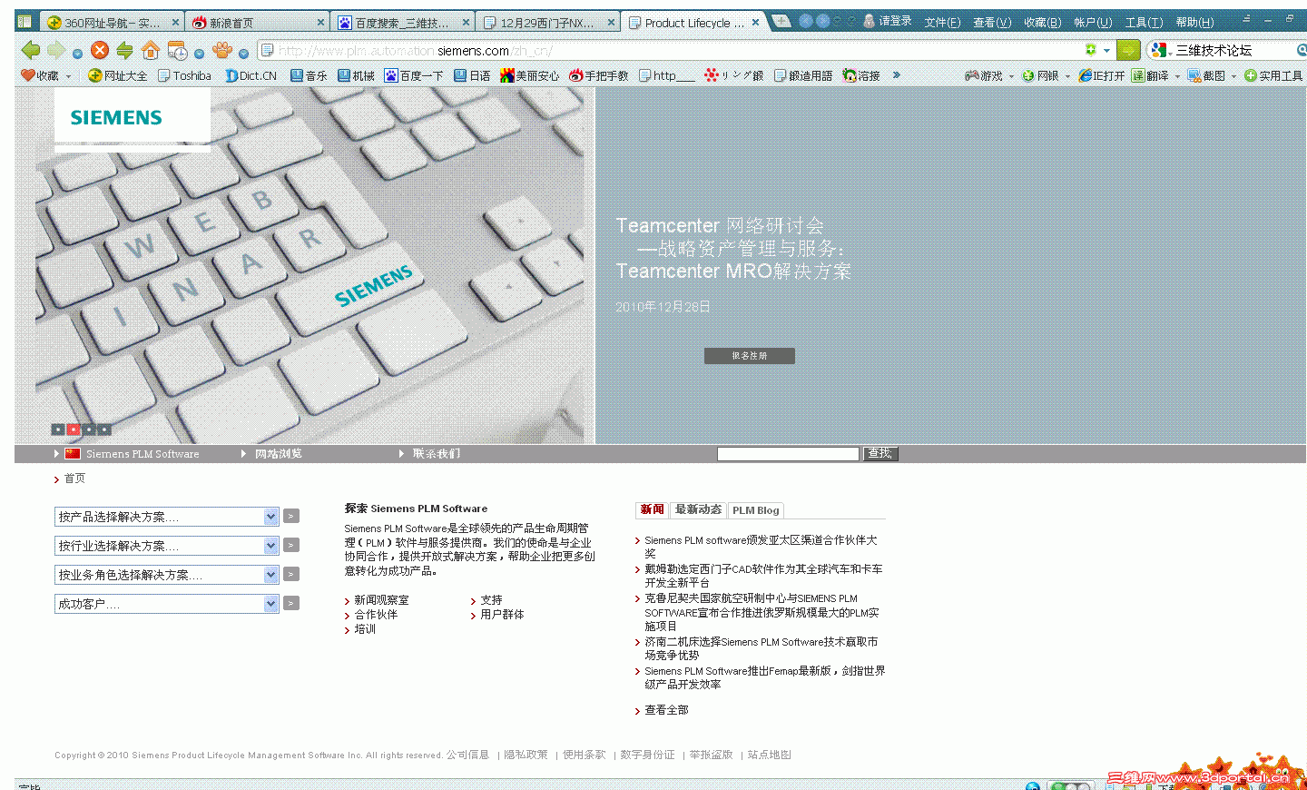Open the 首页 breadcrumb link
1307x790 pixels.
(74, 479)
